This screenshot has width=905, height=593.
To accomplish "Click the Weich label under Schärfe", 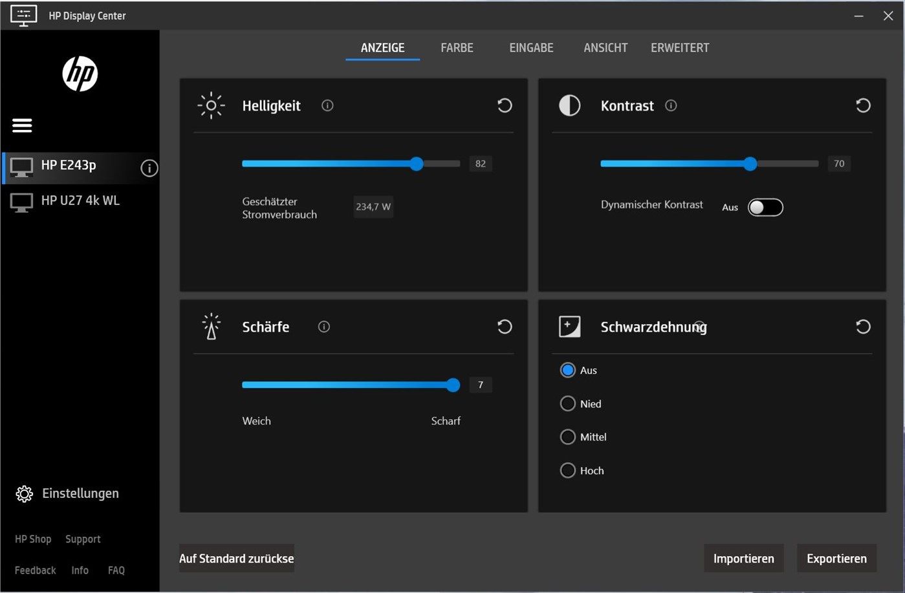I will (256, 420).
